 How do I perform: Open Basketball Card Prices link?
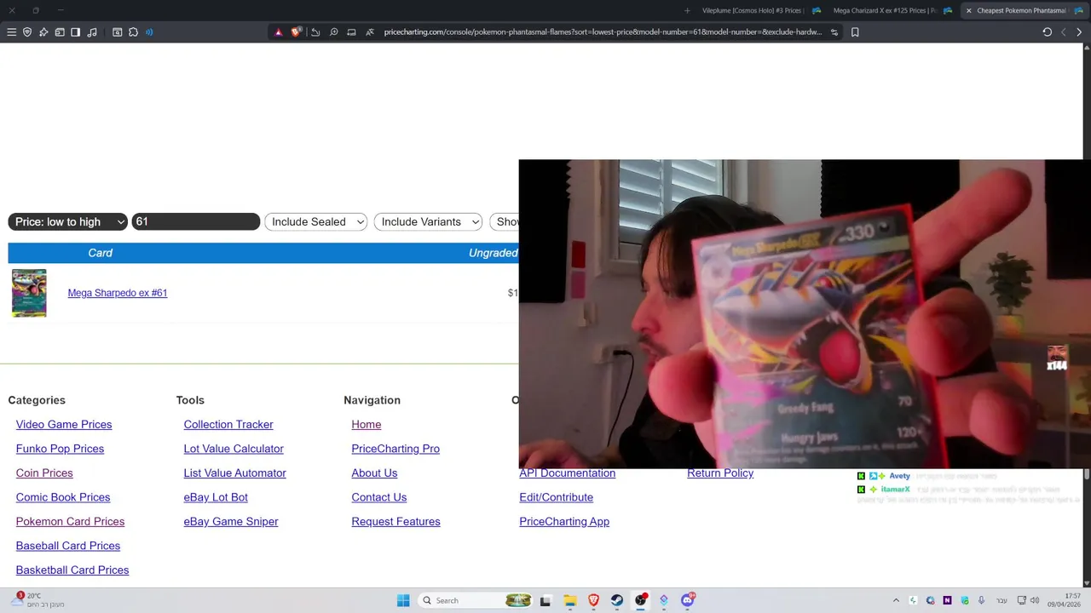tap(72, 570)
